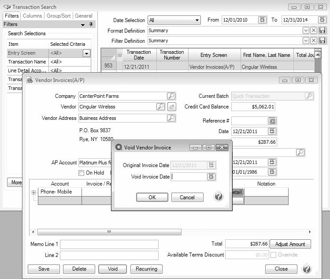Open calendar for the From date field
330x279 pixels.
click(x=263, y=20)
